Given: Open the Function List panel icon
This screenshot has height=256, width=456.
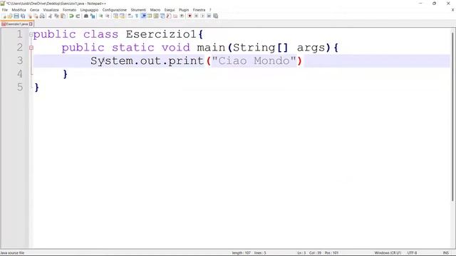Looking at the screenshot, I should click(169, 16).
